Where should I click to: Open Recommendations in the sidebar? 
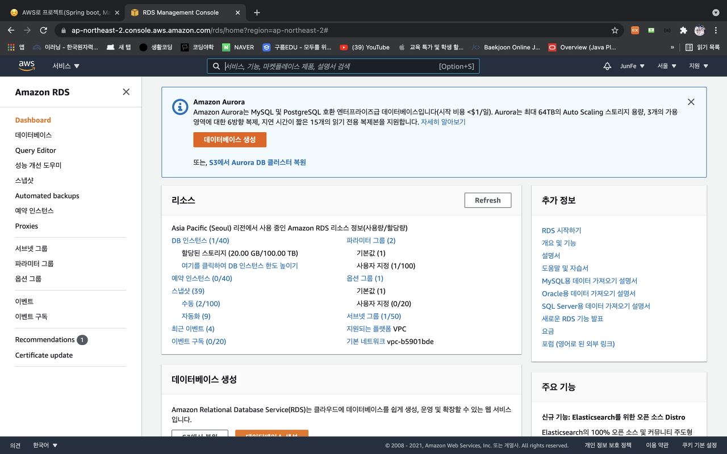tap(45, 339)
